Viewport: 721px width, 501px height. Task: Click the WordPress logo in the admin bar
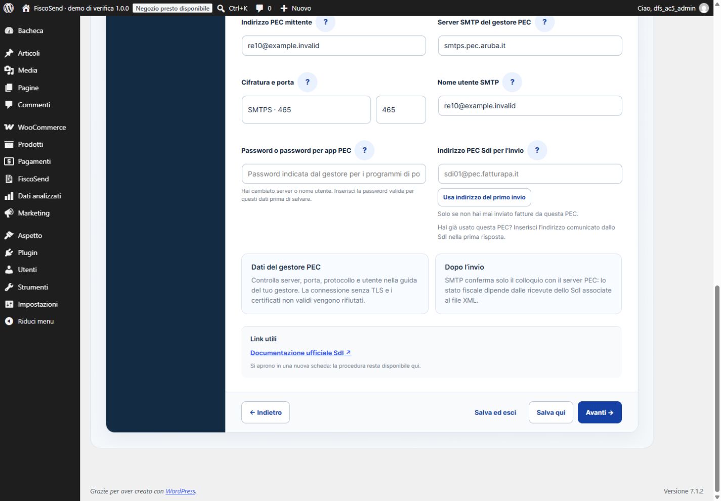coord(9,8)
